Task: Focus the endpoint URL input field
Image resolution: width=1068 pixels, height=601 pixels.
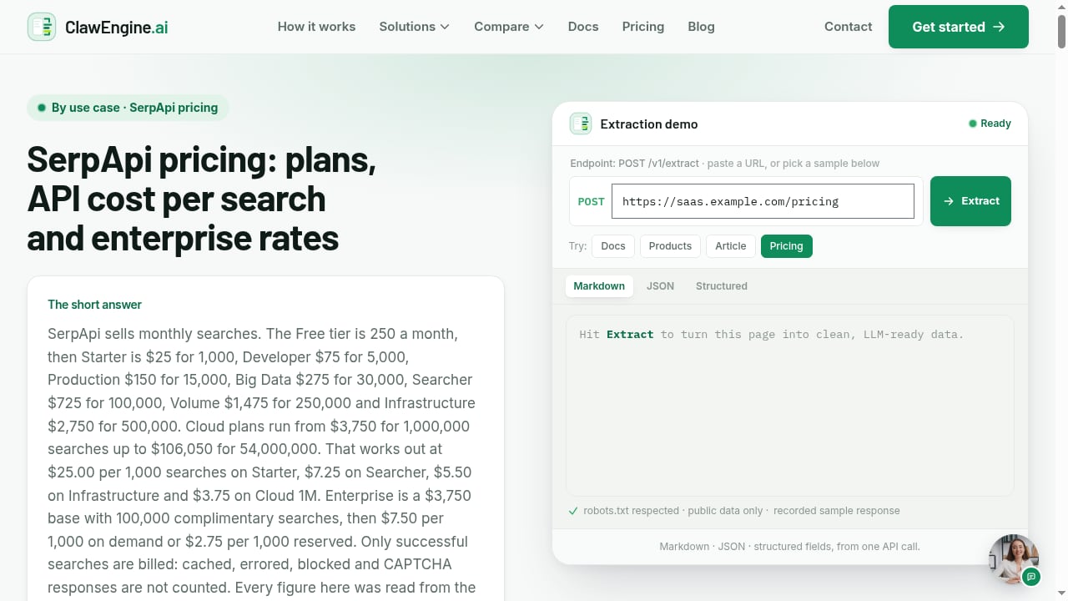Action: 763,201
